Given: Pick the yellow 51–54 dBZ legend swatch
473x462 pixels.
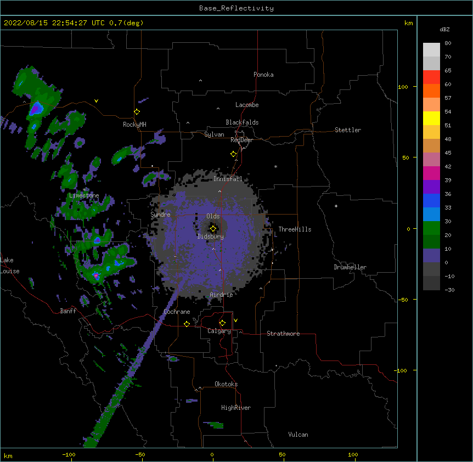Looking at the screenshot, I should [431, 118].
